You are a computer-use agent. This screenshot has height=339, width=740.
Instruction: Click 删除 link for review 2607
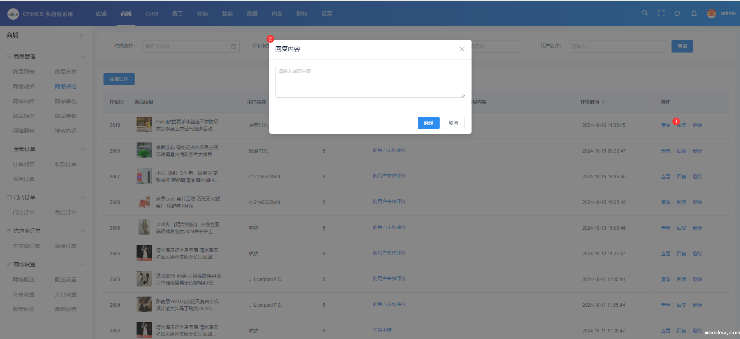[x=697, y=177]
